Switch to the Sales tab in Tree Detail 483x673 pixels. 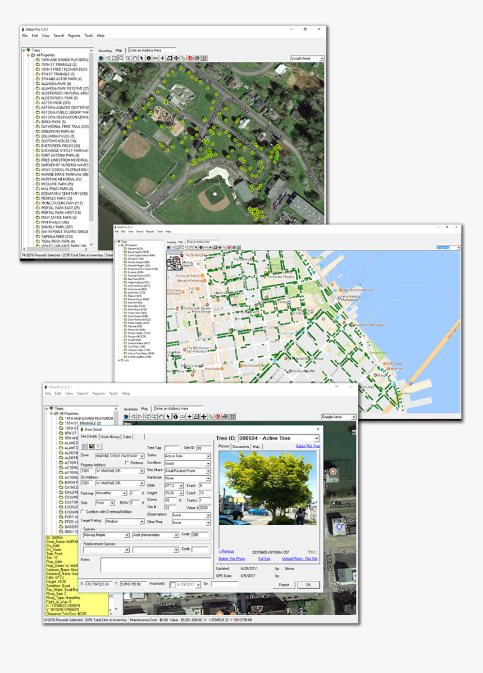click(x=127, y=437)
